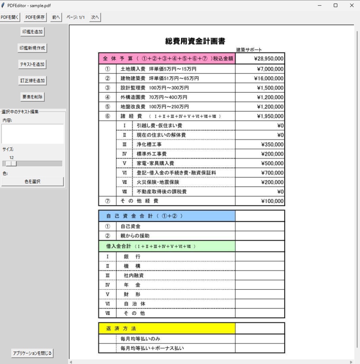Viewport: 360px width, 364px height.
Task: Create a new stamp with 印鑑新規作成
Action: [32, 48]
